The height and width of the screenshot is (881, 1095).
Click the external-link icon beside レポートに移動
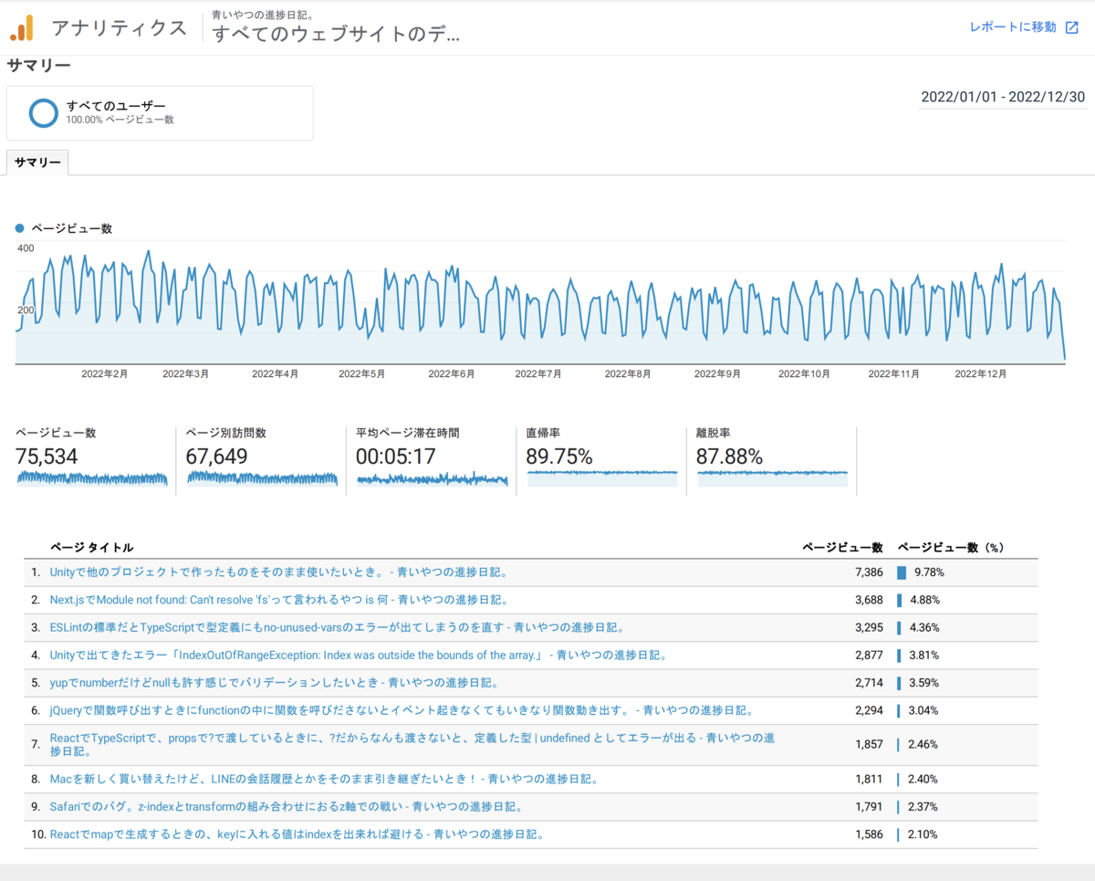[1074, 27]
